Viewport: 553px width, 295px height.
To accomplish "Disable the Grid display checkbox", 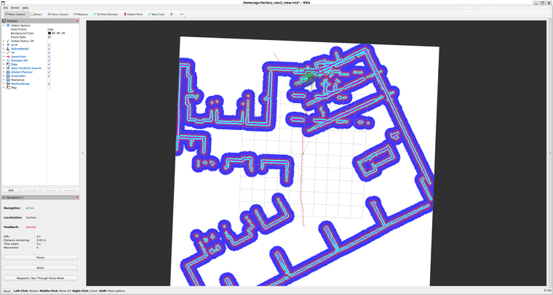I will pyautogui.click(x=49, y=45).
